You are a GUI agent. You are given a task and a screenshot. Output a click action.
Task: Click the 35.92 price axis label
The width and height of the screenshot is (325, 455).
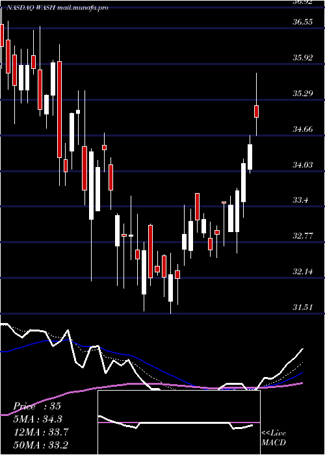pyautogui.click(x=303, y=57)
